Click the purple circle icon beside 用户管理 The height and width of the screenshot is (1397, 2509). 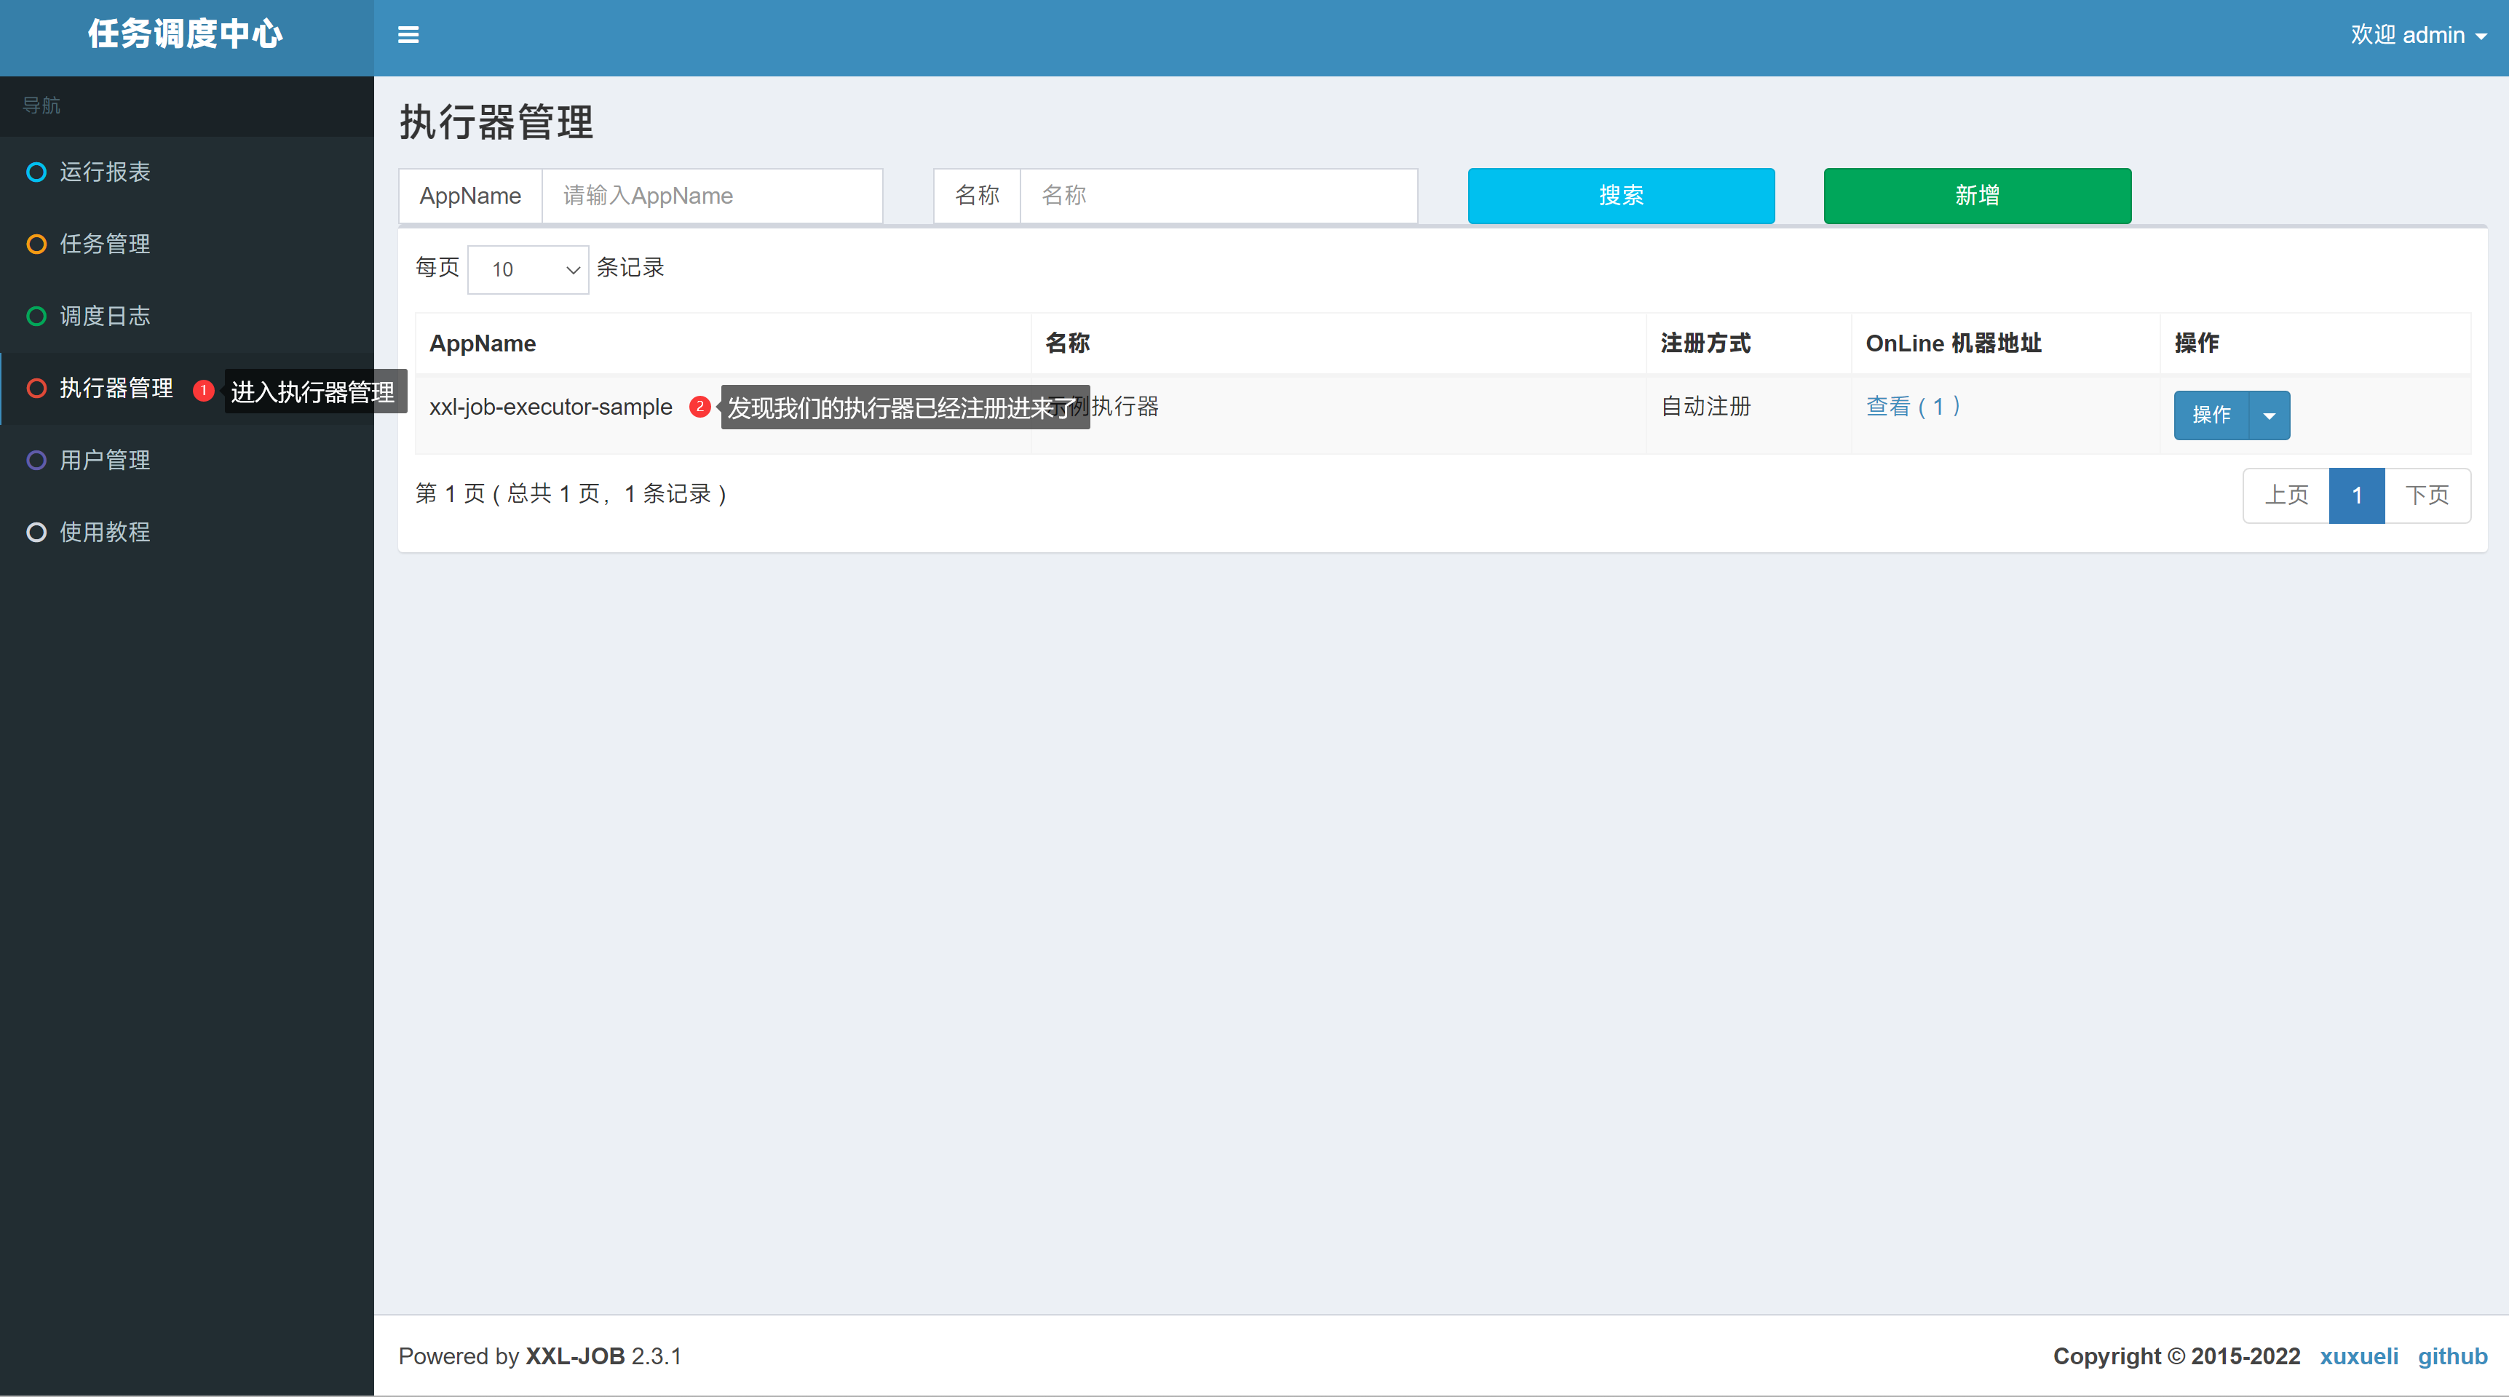(36, 461)
